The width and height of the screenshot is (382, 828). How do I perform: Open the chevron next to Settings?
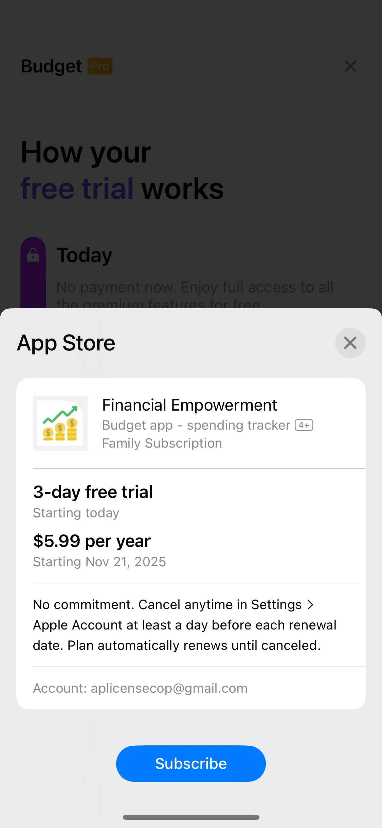[310, 605]
